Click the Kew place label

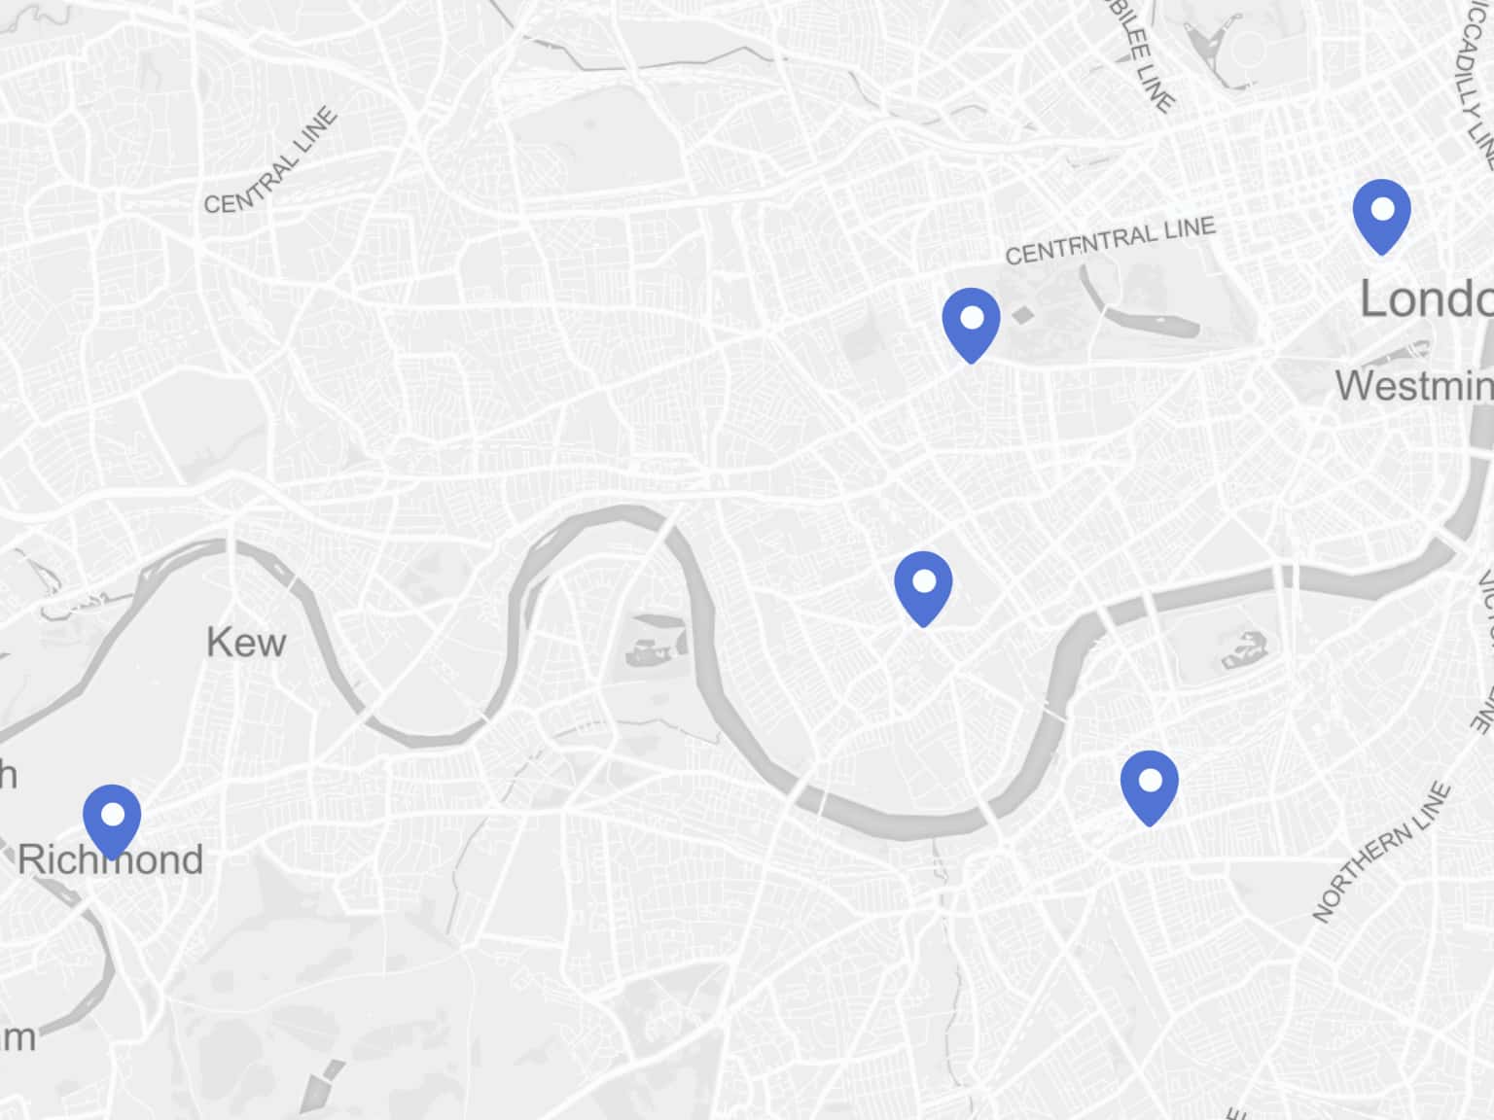coord(246,643)
